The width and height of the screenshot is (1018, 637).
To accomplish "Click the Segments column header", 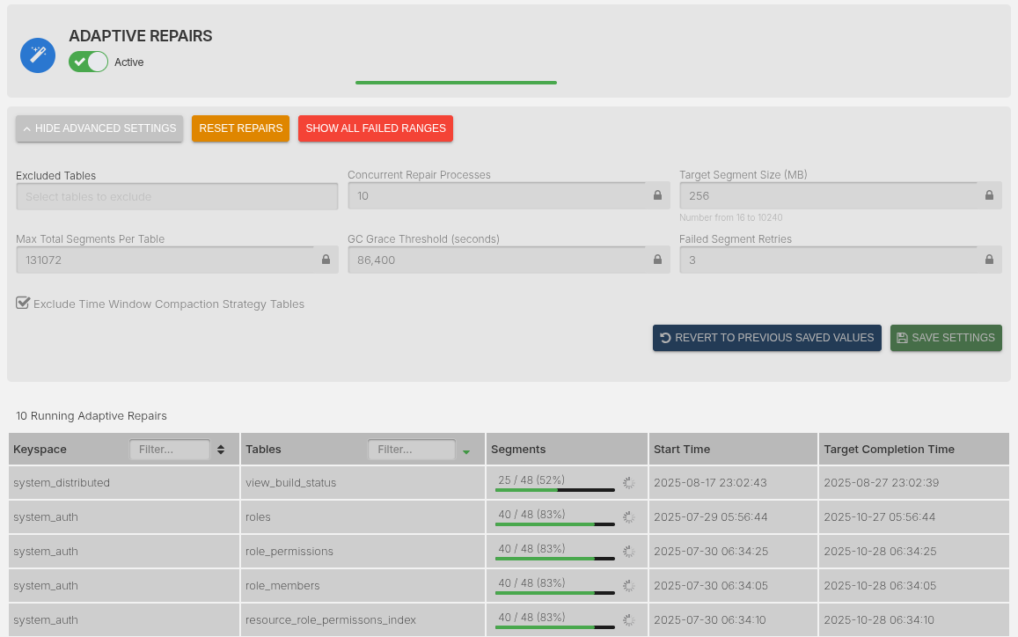I will (518, 450).
